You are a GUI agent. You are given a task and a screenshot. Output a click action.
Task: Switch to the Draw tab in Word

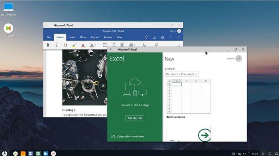tap(83, 37)
